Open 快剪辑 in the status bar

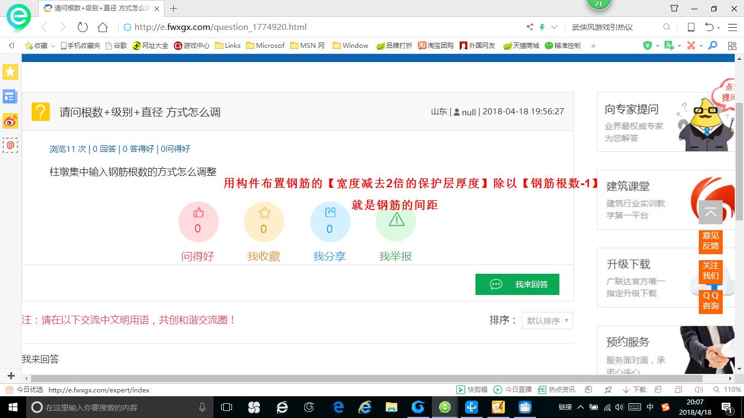point(472,390)
